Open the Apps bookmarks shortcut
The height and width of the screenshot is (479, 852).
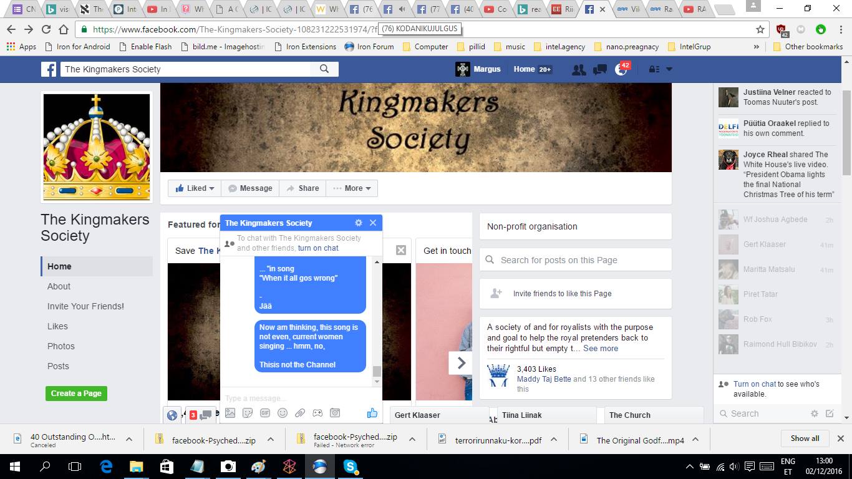tap(21, 46)
